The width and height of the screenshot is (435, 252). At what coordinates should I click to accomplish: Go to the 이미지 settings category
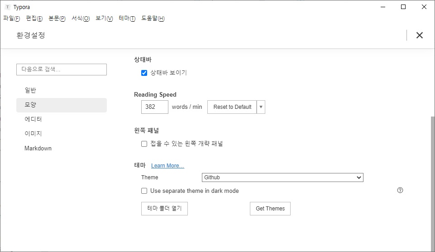(61, 134)
